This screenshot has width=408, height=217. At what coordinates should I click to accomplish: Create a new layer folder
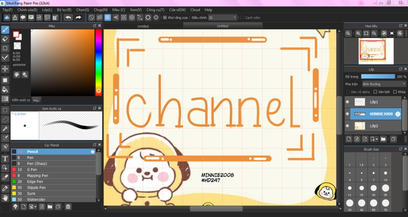click(x=383, y=139)
